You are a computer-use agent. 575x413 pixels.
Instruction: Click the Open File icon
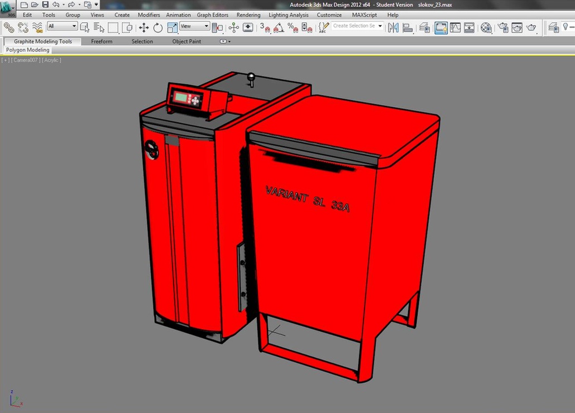click(35, 5)
